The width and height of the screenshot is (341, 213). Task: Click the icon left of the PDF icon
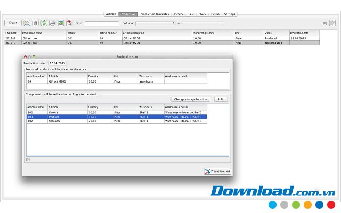pos(61,23)
